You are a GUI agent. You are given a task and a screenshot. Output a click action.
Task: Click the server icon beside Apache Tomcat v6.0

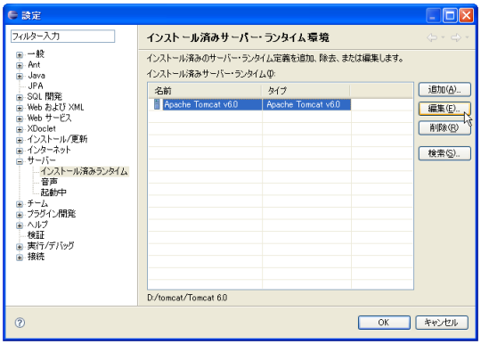(x=157, y=104)
